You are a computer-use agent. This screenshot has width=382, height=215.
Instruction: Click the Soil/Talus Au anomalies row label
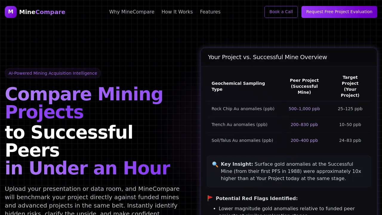coord(242,140)
